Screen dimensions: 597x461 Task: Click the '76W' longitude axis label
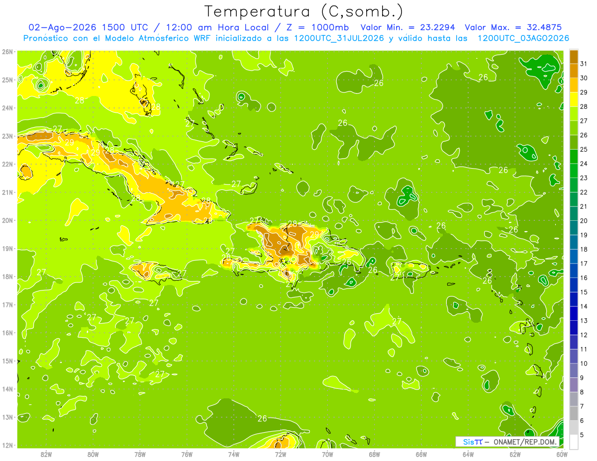click(187, 454)
